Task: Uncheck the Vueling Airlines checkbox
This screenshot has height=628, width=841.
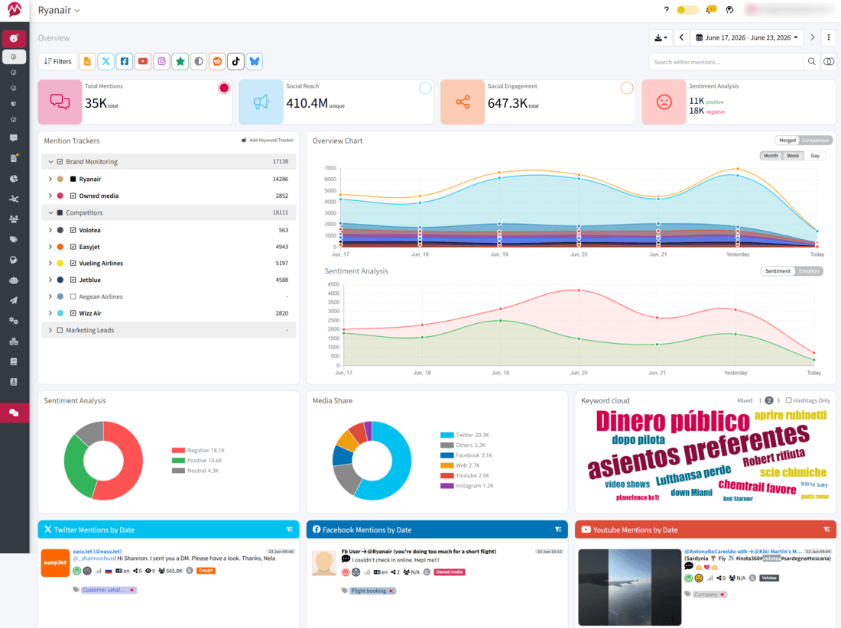Action: point(73,263)
